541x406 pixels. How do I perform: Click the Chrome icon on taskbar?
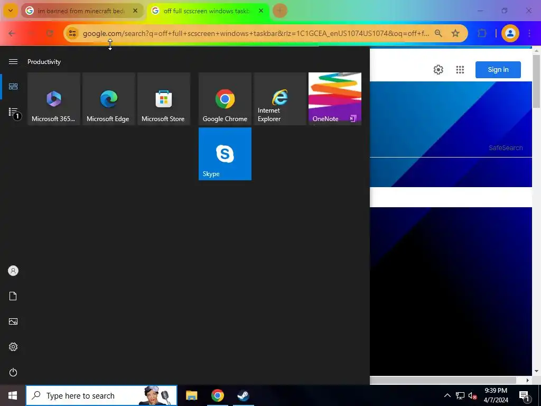(x=217, y=395)
